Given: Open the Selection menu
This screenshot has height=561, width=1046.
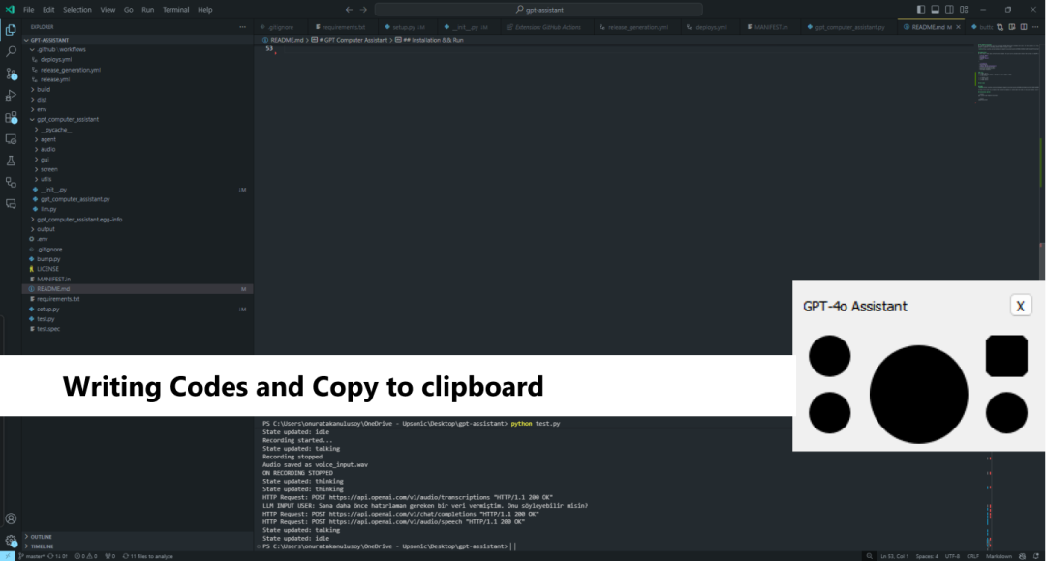Looking at the screenshot, I should (77, 10).
